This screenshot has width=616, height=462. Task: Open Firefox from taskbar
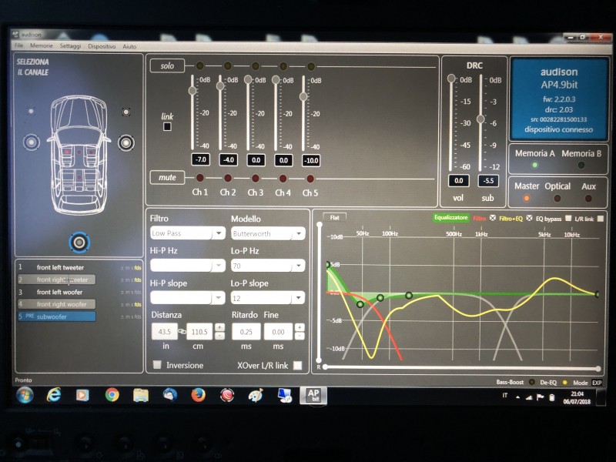point(199,394)
